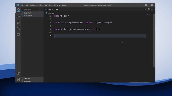This screenshot has width=172, height=96.
Task: Open the File menu
Action: coord(22,5)
